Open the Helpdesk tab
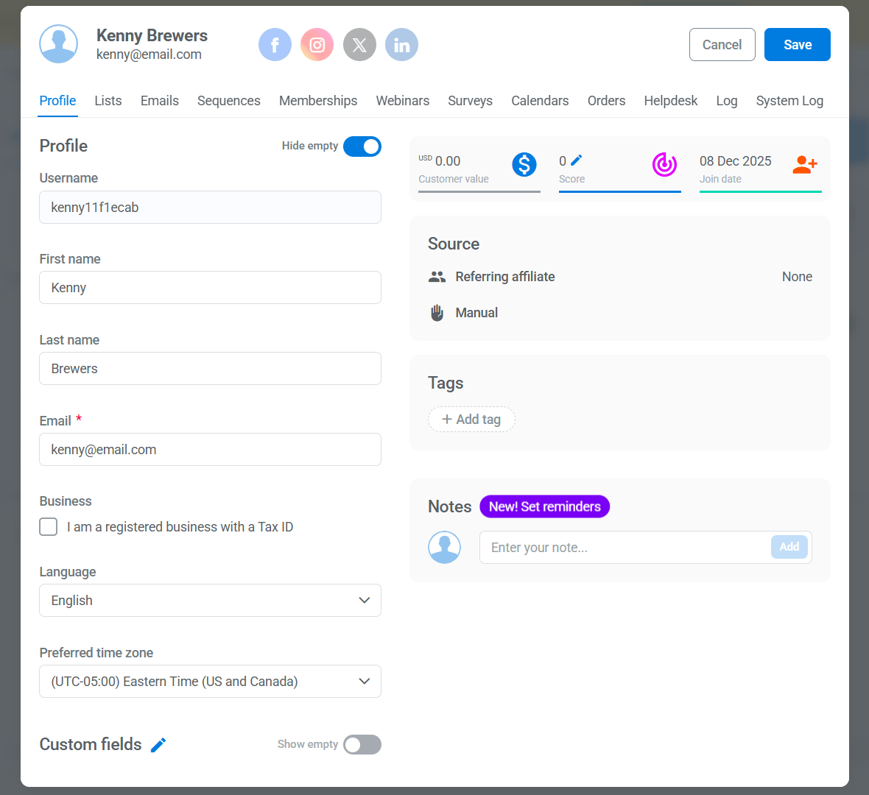Screen dimensions: 869x795 pyautogui.click(x=670, y=101)
